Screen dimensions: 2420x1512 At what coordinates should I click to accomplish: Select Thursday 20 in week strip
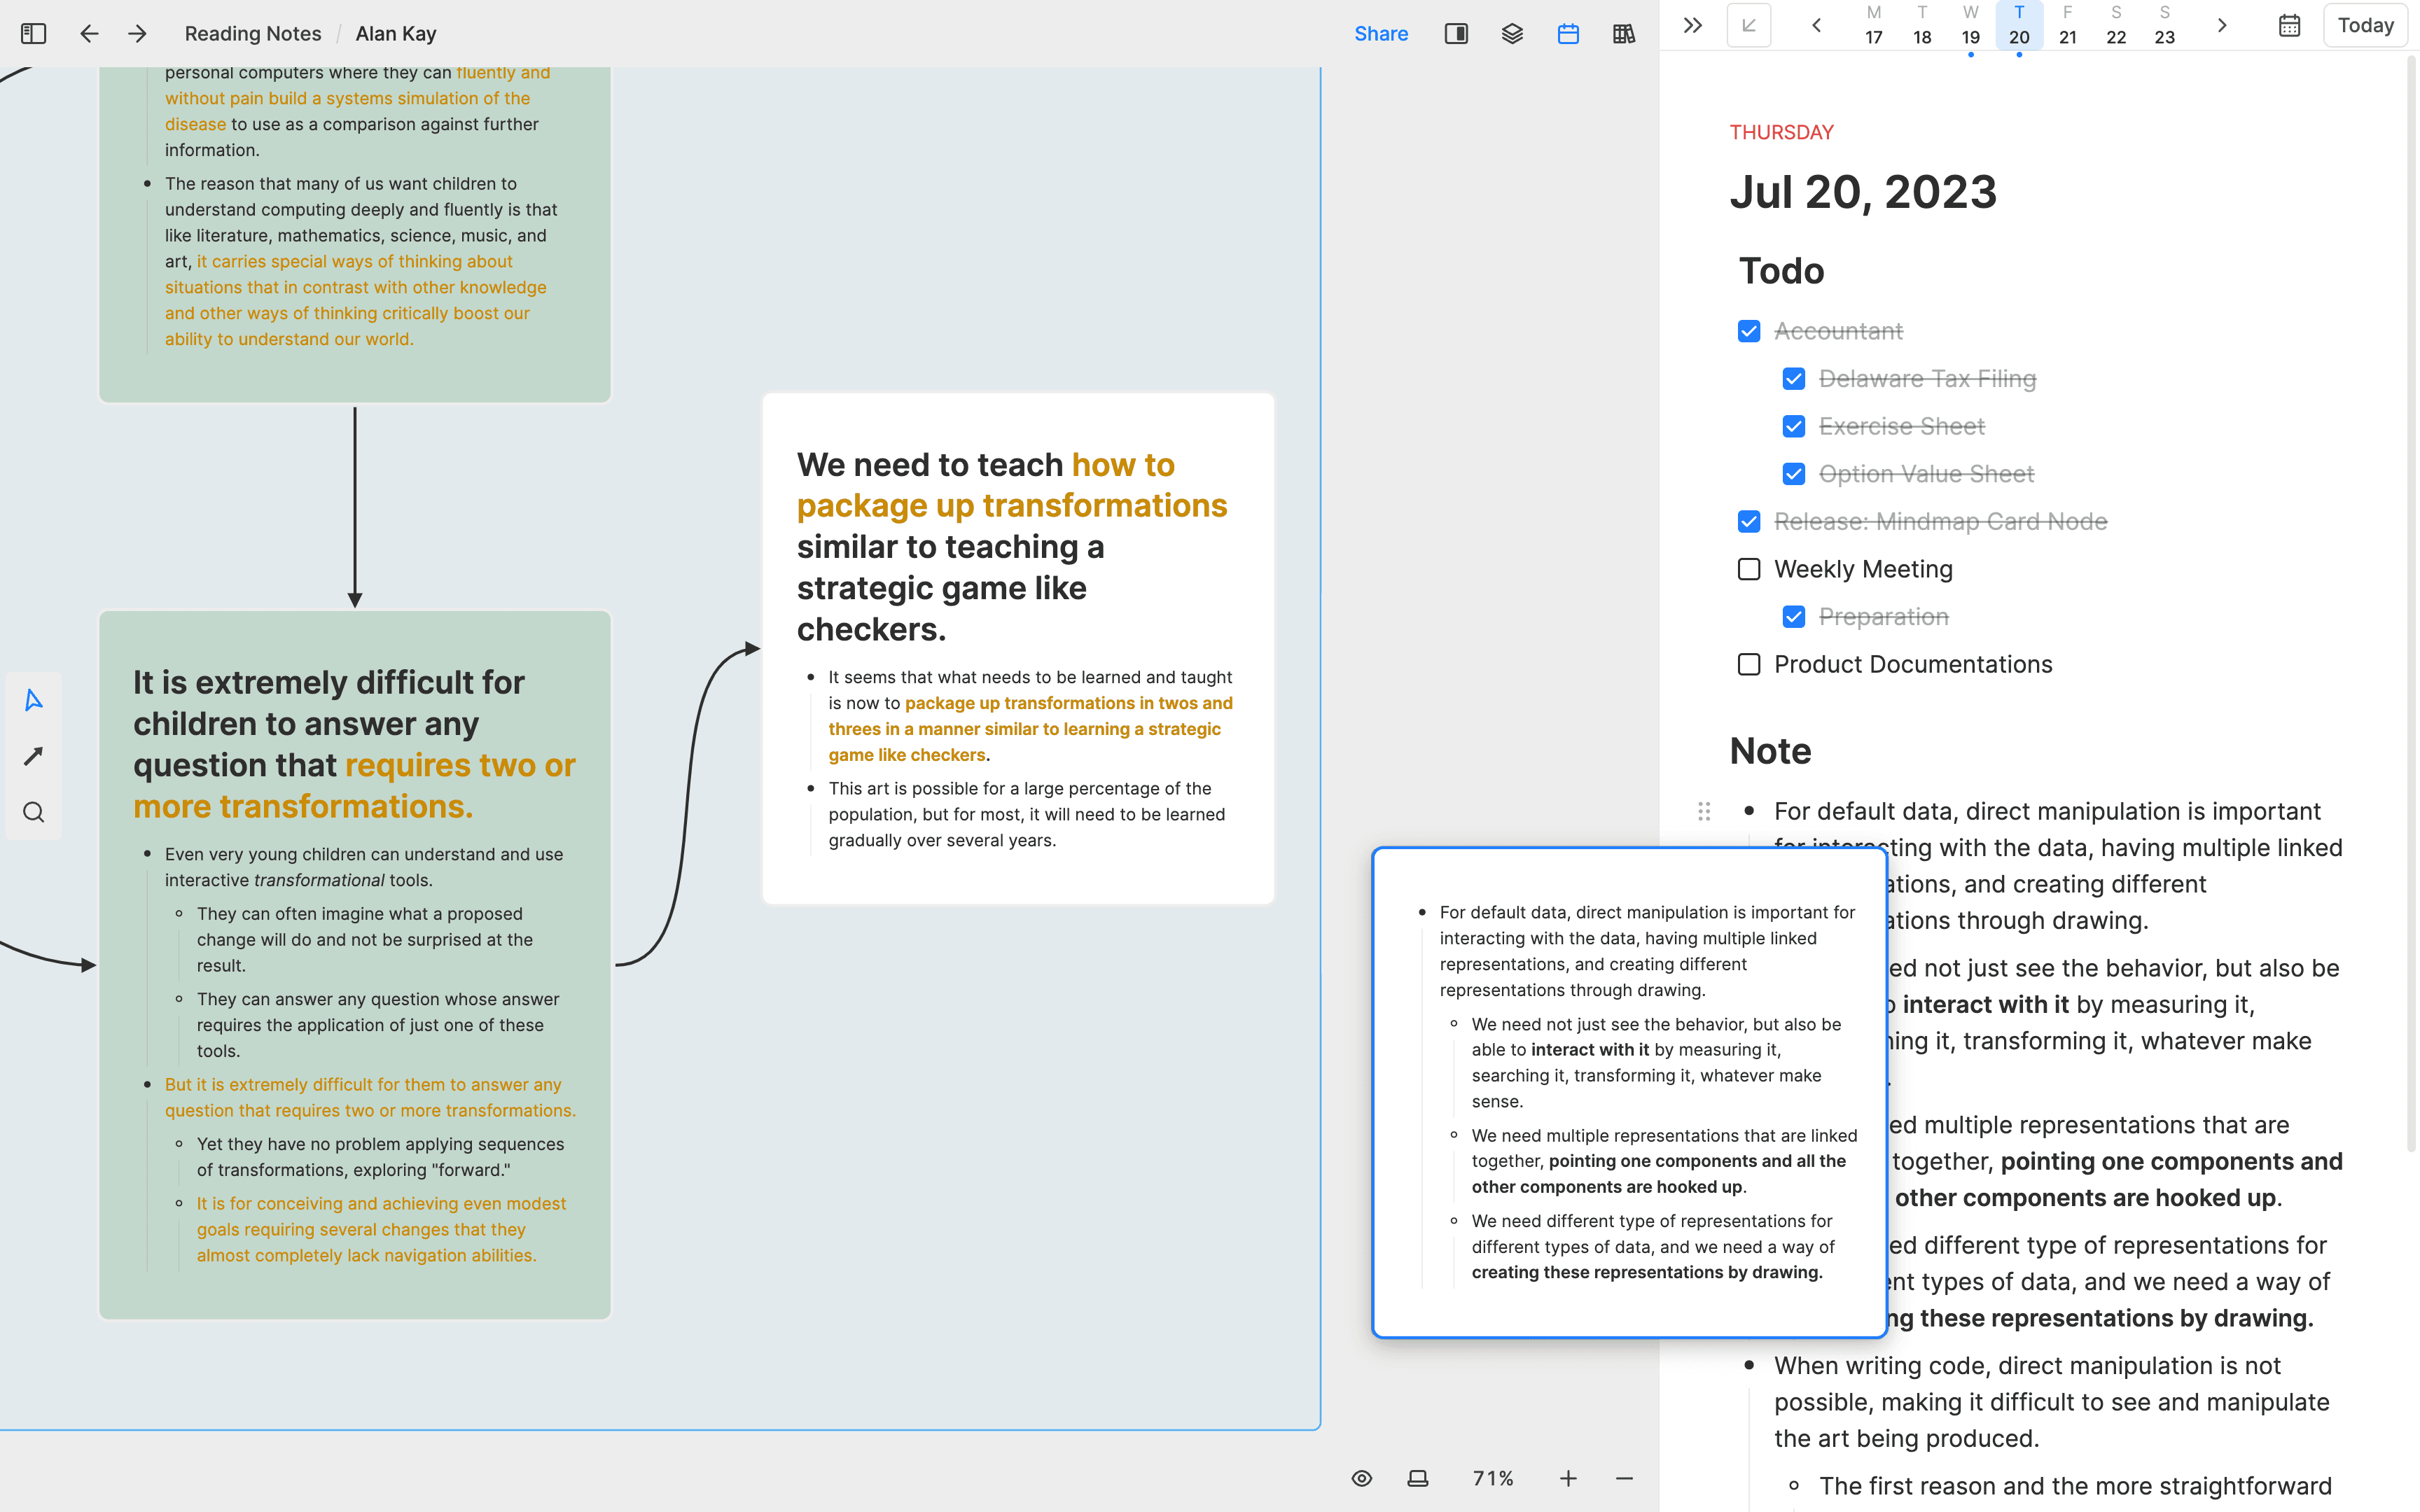2019,25
